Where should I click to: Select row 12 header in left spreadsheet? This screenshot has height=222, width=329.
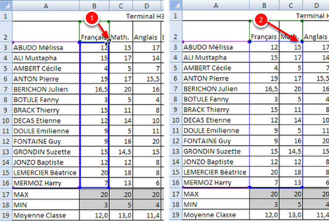pyautogui.click(x=6, y=141)
